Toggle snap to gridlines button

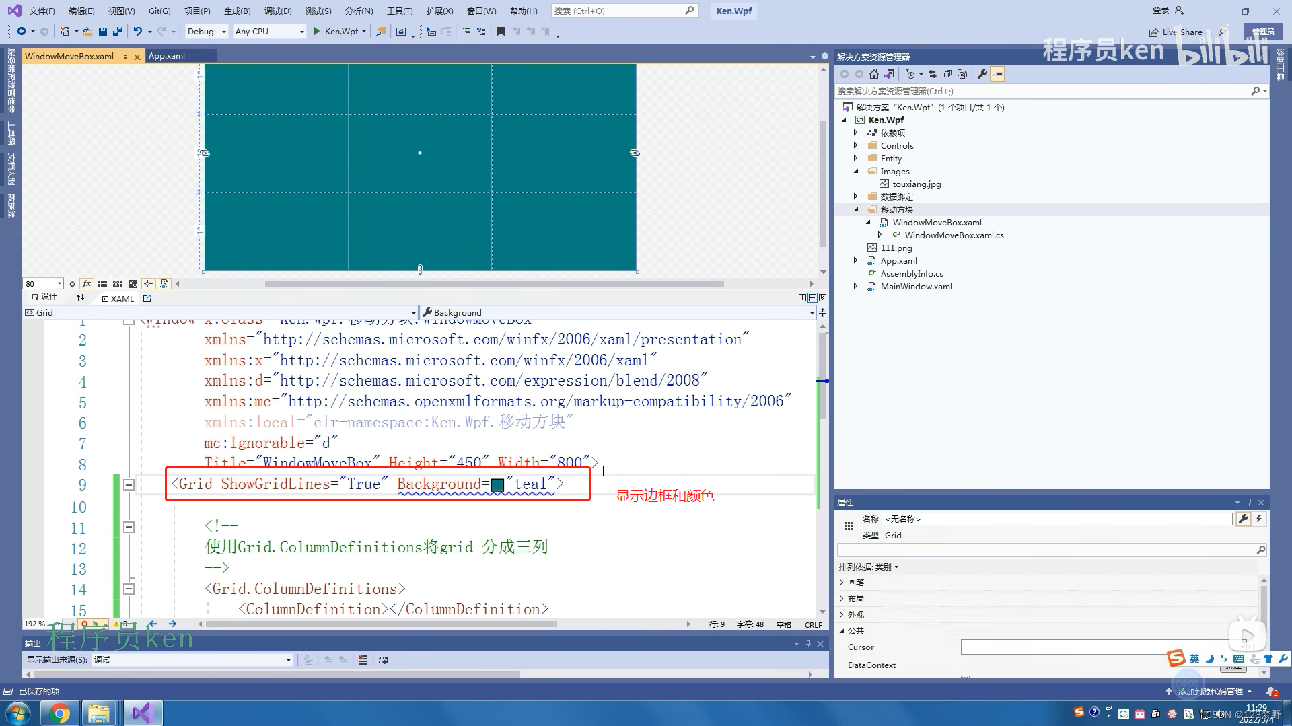click(x=118, y=284)
